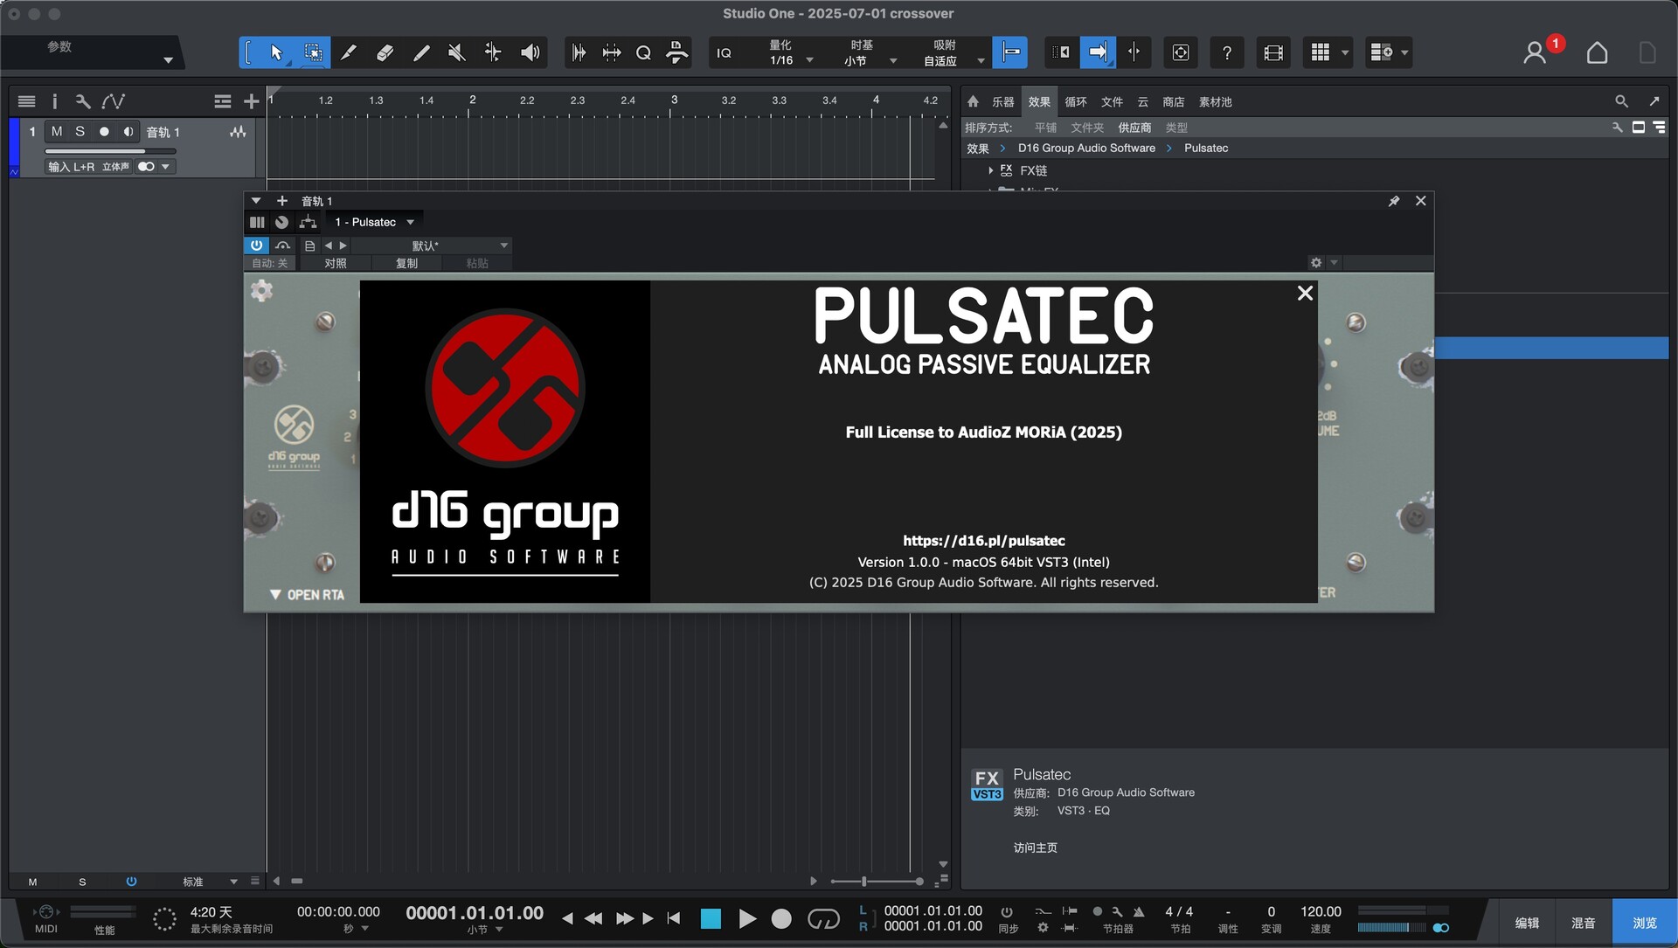Viewport: 1678px width, 948px height.
Task: Adjust track 1 volume fader
Action: [x=109, y=152]
